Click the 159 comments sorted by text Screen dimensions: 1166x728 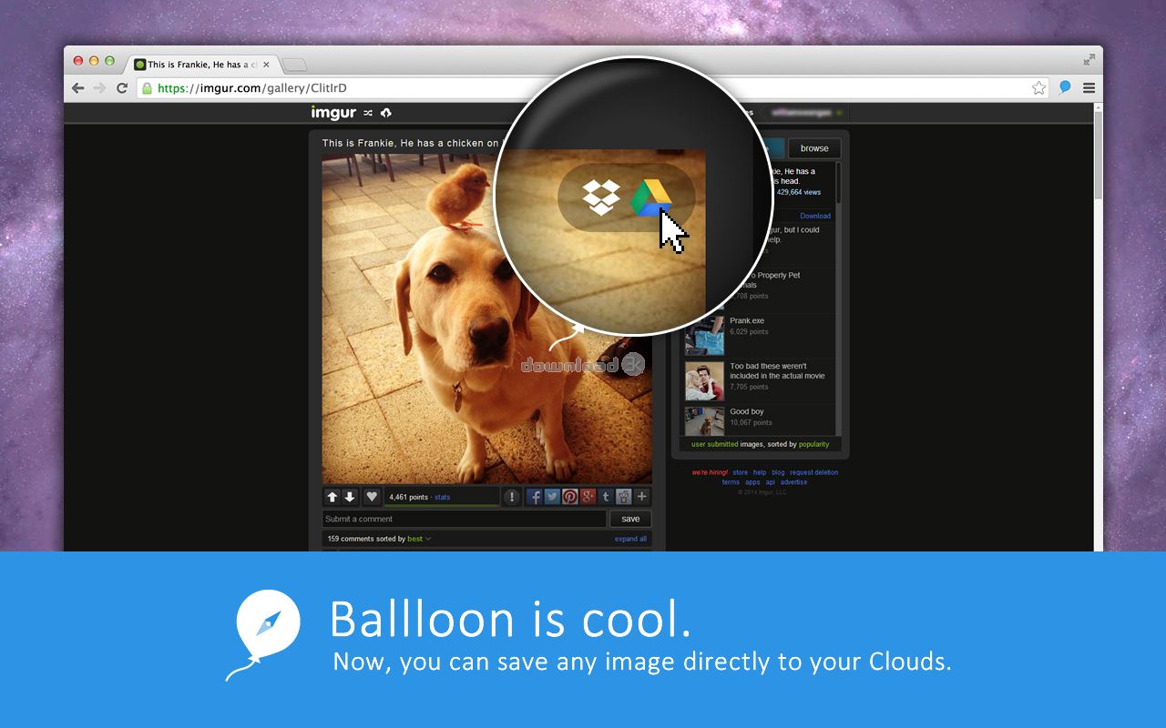[x=366, y=539]
